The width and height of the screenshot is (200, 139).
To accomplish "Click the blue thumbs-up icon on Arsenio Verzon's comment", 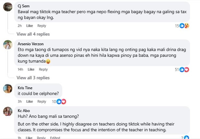I will [x=182, y=70].
